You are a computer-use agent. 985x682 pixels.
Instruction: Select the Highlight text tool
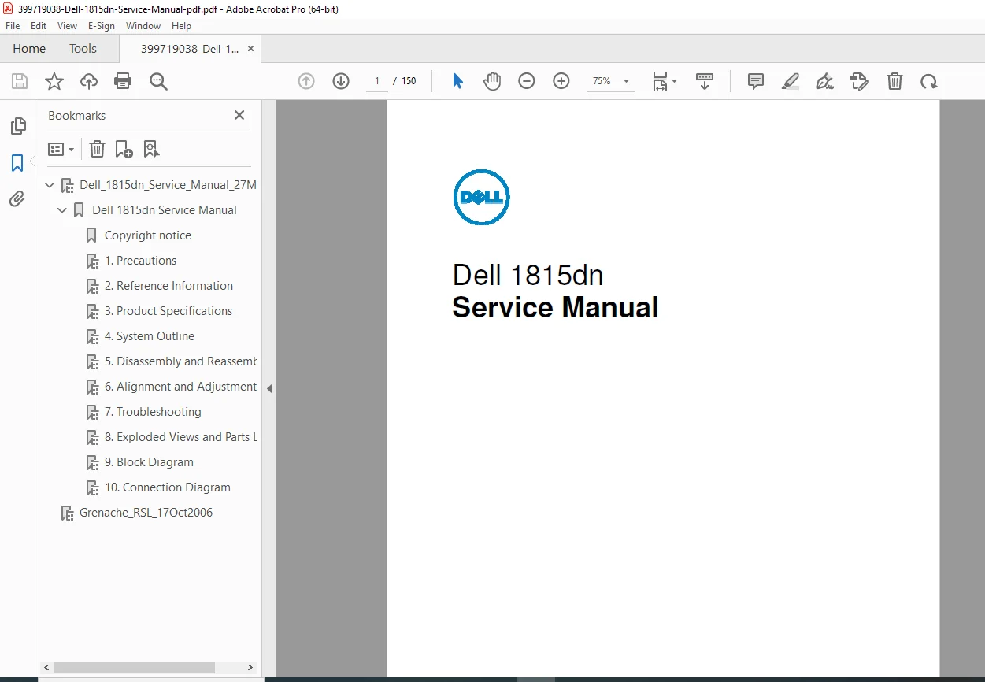(791, 81)
